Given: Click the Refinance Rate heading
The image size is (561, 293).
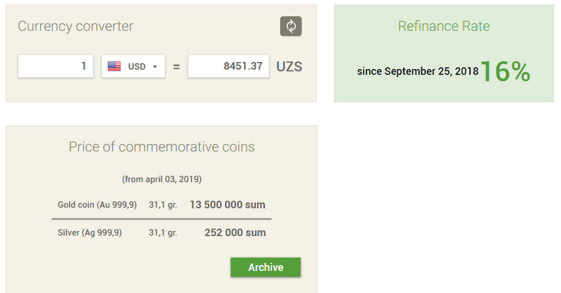Looking at the screenshot, I should [444, 26].
